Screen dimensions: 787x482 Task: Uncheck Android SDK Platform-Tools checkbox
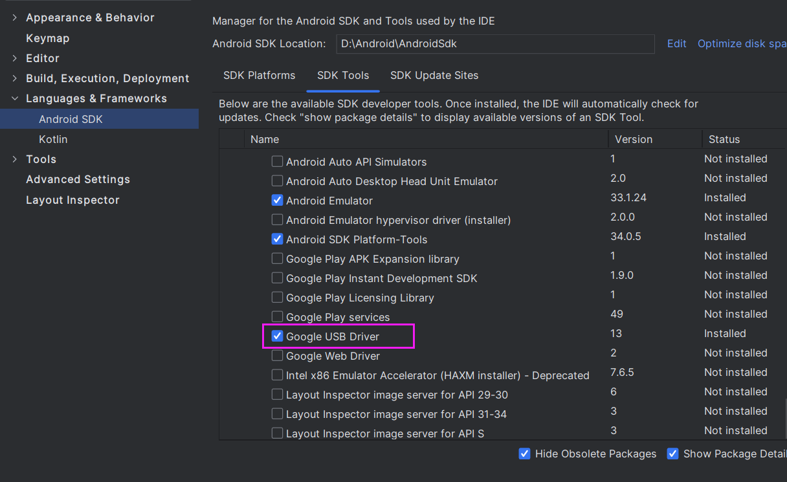[x=277, y=239]
